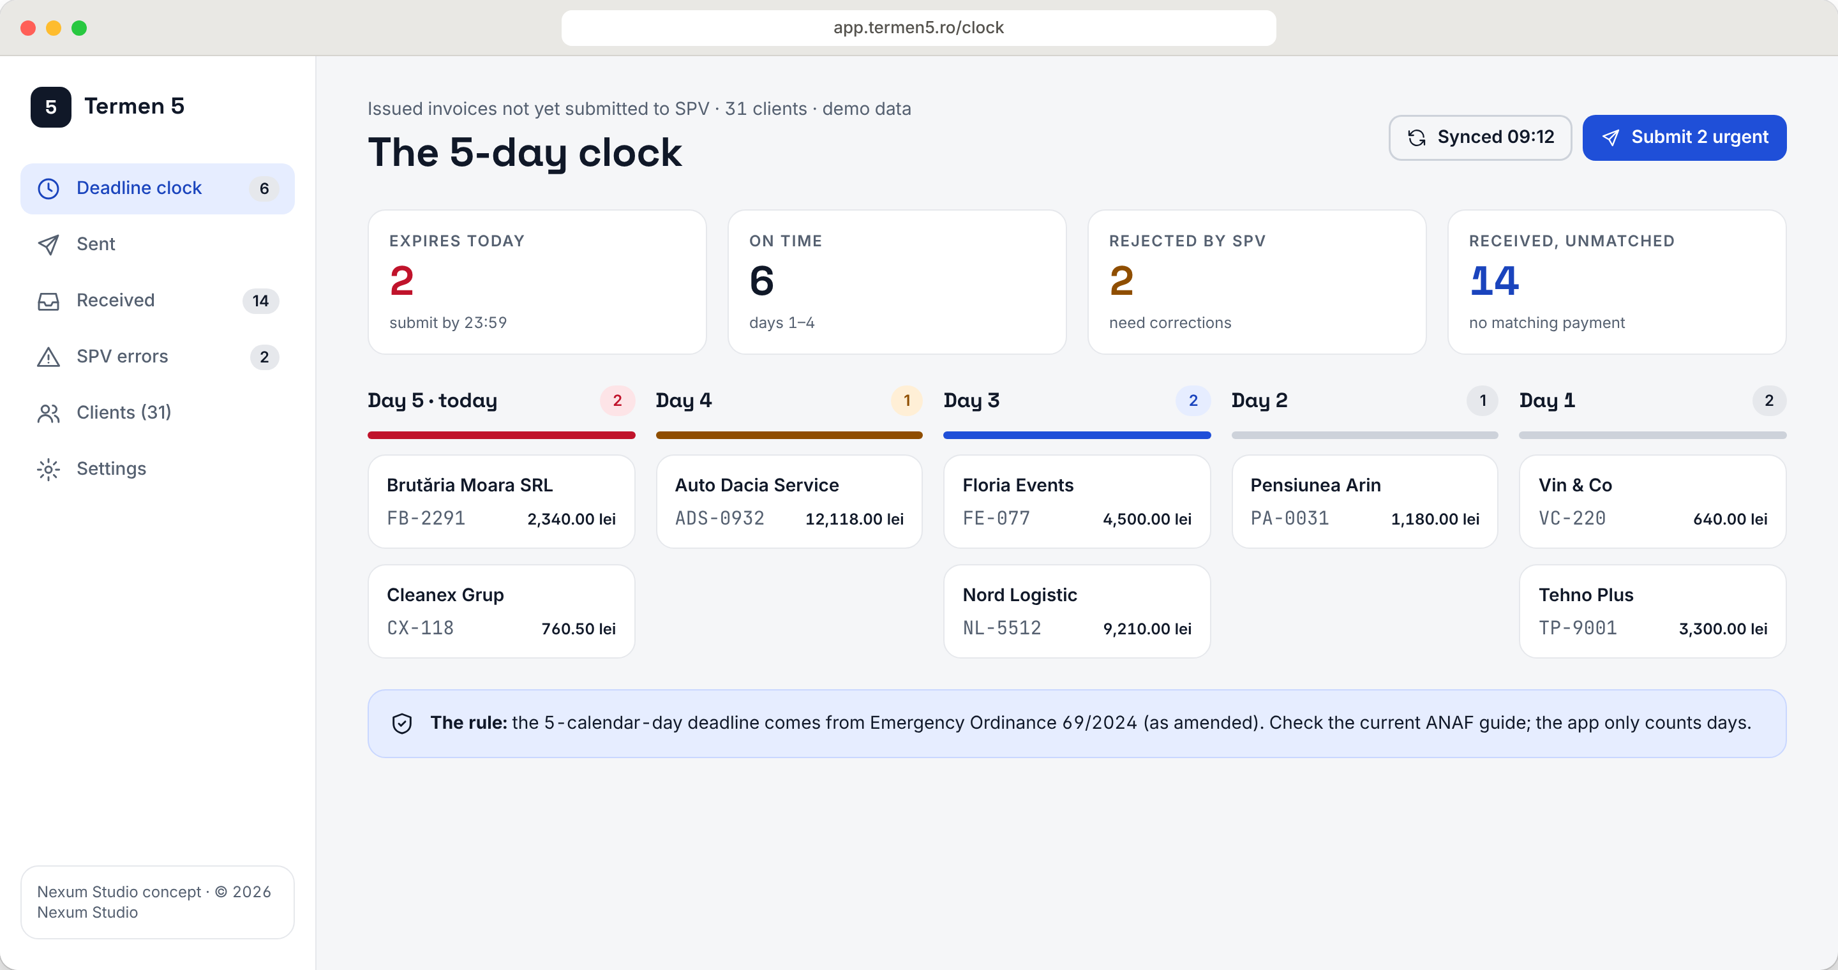
Task: Click the inbox tray icon beside Received
Action: (x=49, y=301)
